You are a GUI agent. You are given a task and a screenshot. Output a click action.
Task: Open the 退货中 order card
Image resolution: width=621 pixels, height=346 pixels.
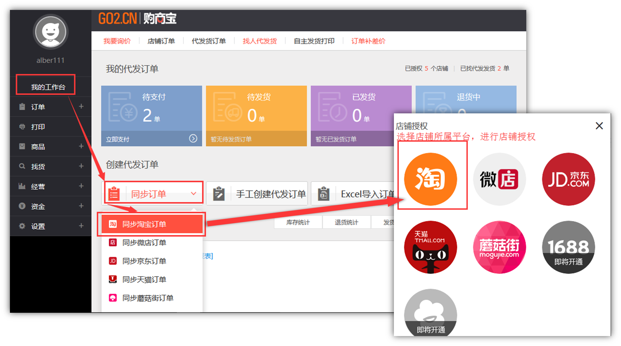click(x=466, y=99)
